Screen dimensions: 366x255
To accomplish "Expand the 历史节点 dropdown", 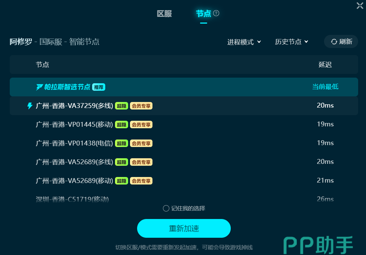I will (x=291, y=42).
